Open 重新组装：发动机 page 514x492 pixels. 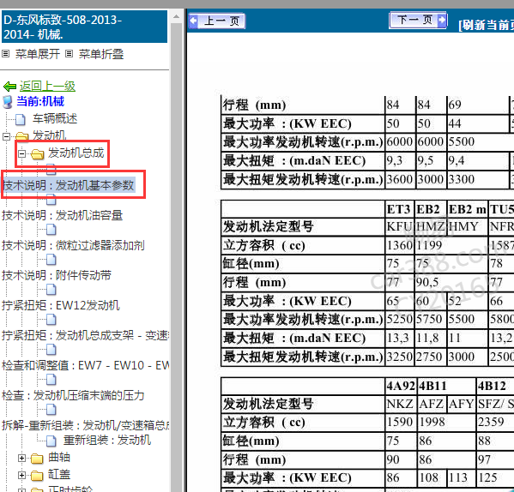click(x=107, y=441)
